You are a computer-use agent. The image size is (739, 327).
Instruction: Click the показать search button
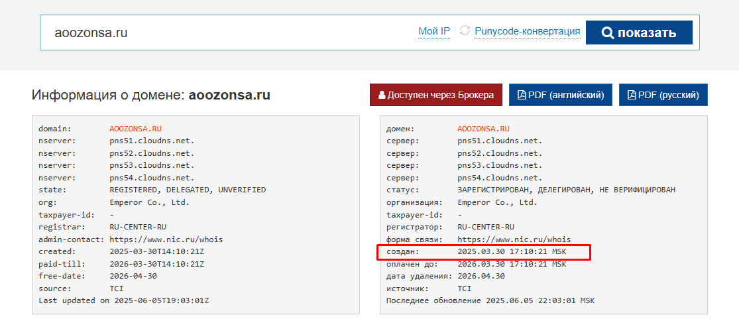point(639,33)
